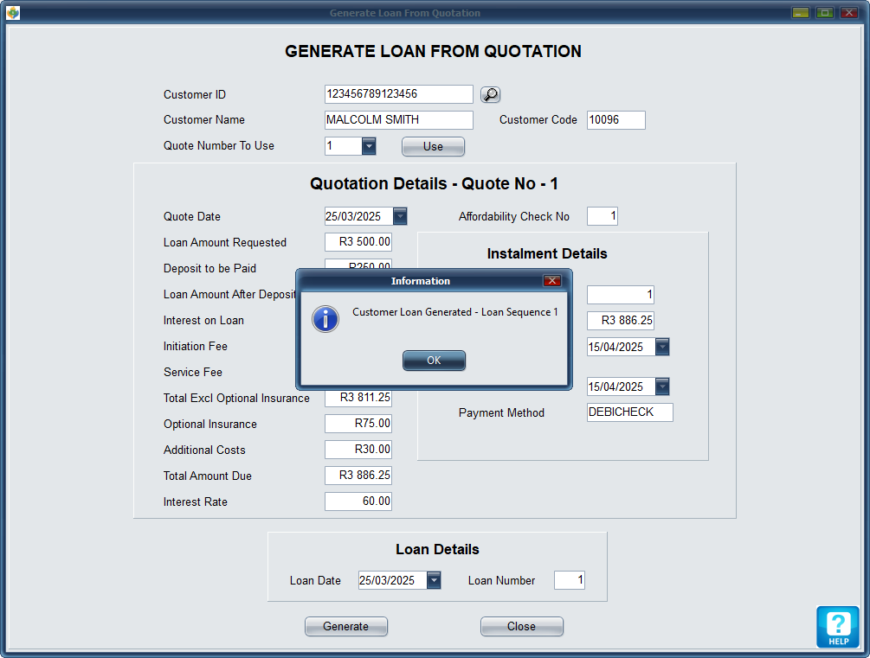
Task: Expand the second 15/04/2025 date dropdown
Action: [x=662, y=386]
